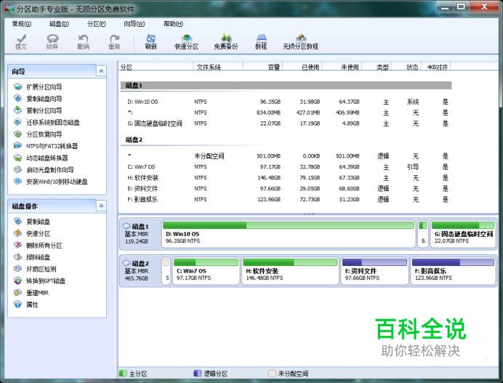Choose 转换到GPT磁盘 in the sidebar
Screen dimensions: 503x383
click(45, 281)
